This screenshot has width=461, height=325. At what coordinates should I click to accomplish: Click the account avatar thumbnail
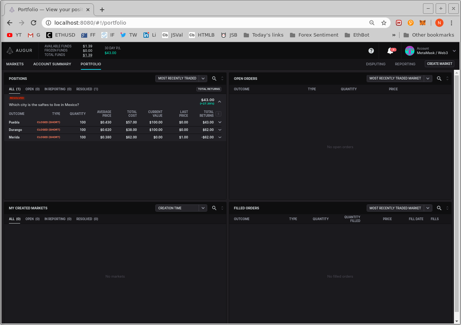(x=409, y=51)
